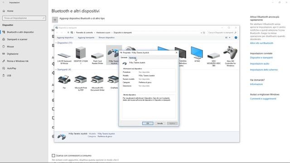290x163 pixels.
Task: Open Altre info sul Bluetooth link
Action: coord(261,43)
